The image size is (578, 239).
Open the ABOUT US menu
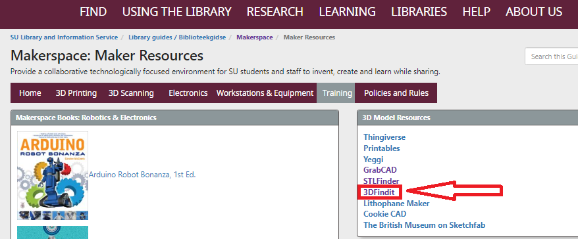(x=534, y=12)
